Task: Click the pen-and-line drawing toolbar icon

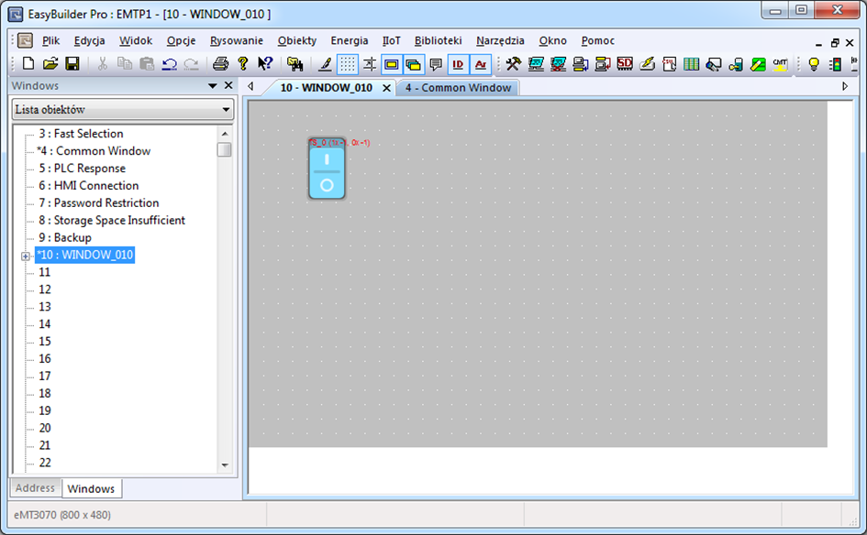Action: (325, 65)
